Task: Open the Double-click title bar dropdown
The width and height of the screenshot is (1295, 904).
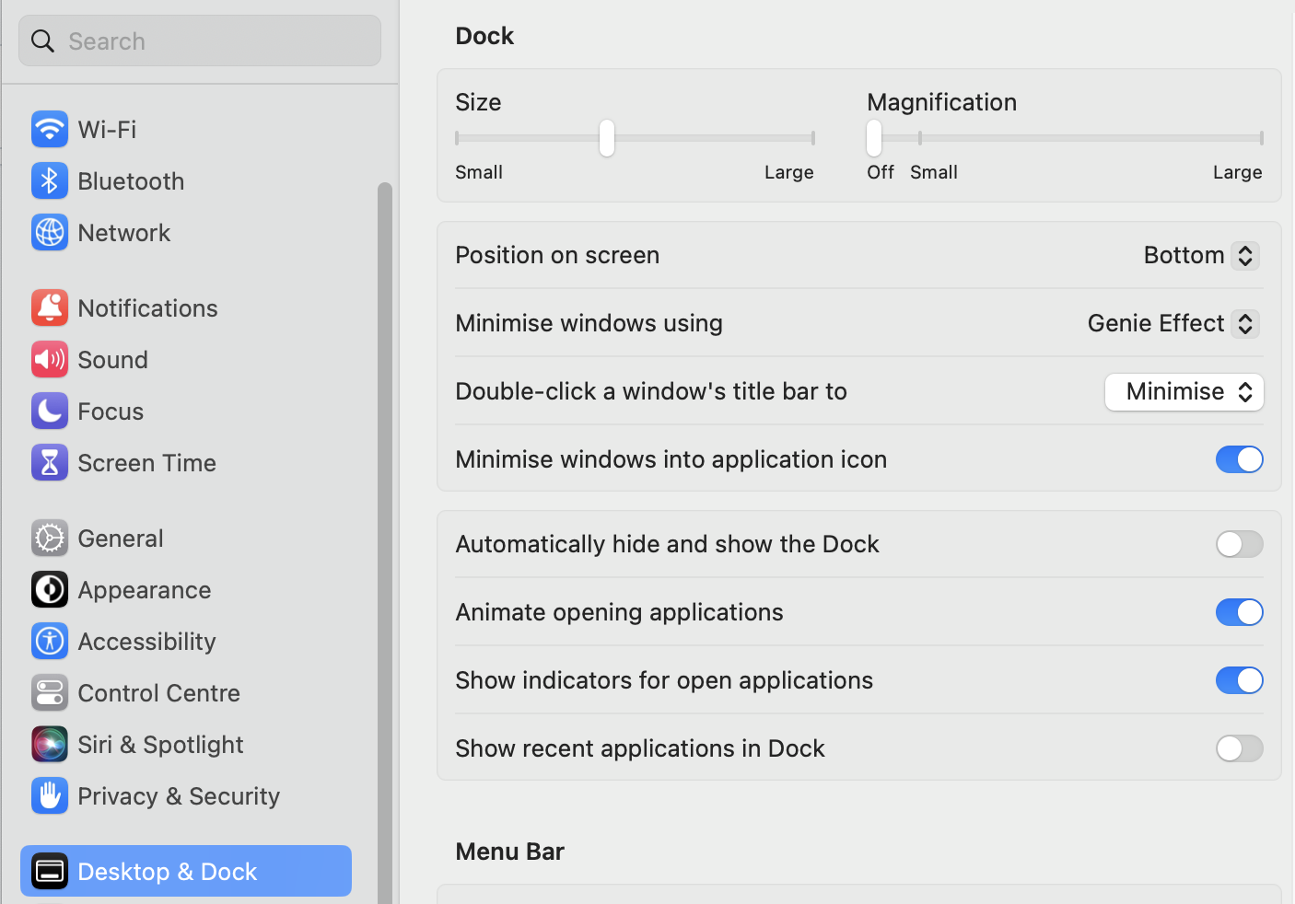Action: (1184, 391)
